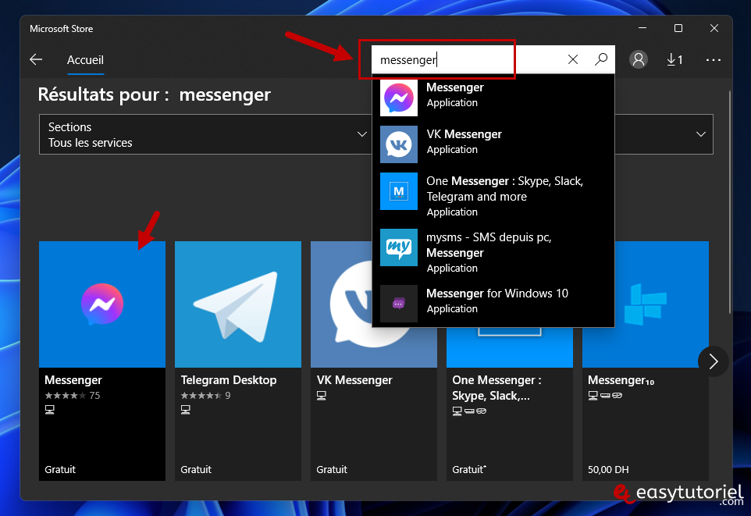
Task: Select VK Messenger suggestion
Action: pos(493,144)
